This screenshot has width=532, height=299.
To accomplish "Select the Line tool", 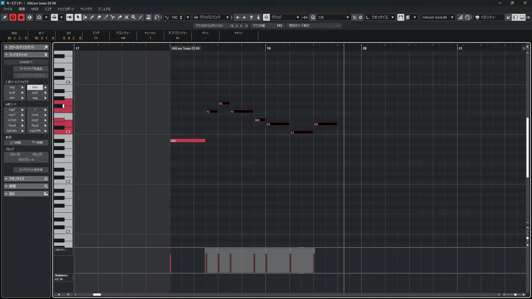I will point(140,17).
